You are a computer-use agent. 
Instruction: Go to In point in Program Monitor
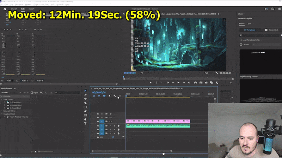click(168, 83)
